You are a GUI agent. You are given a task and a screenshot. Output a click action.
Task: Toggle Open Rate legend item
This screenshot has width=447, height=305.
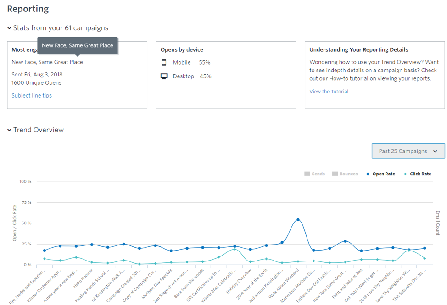[380, 174]
